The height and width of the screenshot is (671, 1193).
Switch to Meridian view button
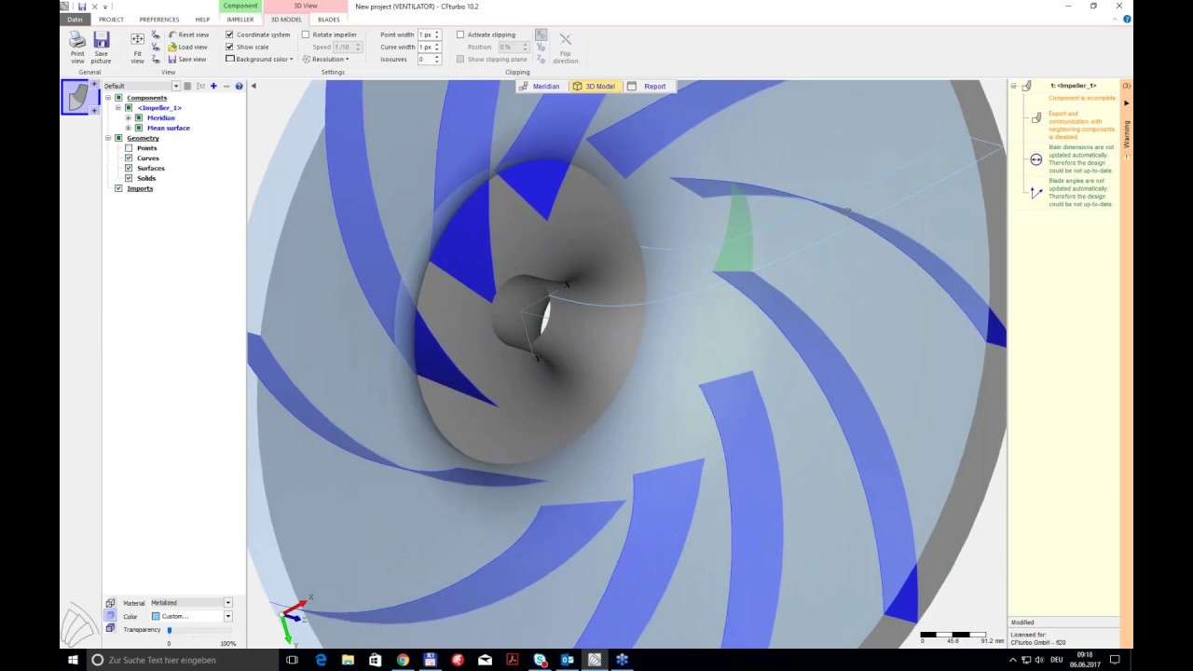[540, 86]
